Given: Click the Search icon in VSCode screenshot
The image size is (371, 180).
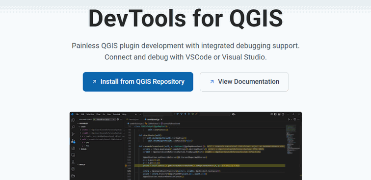Looking at the screenshot, I should pos(73,127).
